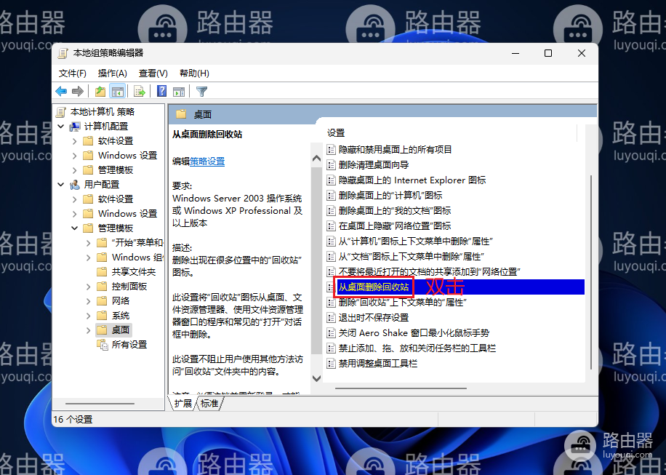Select 关闭 Aero Shake 窗口最小化鼠标手势

(x=414, y=333)
